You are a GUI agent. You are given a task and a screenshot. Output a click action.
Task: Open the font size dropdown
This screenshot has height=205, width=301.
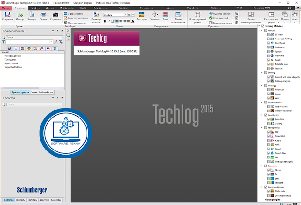pyautogui.click(x=133, y=15)
